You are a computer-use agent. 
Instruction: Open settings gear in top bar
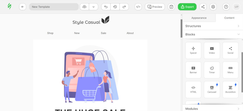click(213, 7)
